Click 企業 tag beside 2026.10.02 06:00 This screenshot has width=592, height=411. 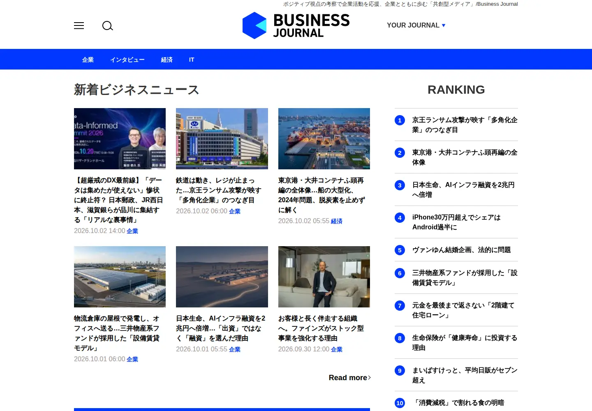pyautogui.click(x=235, y=211)
